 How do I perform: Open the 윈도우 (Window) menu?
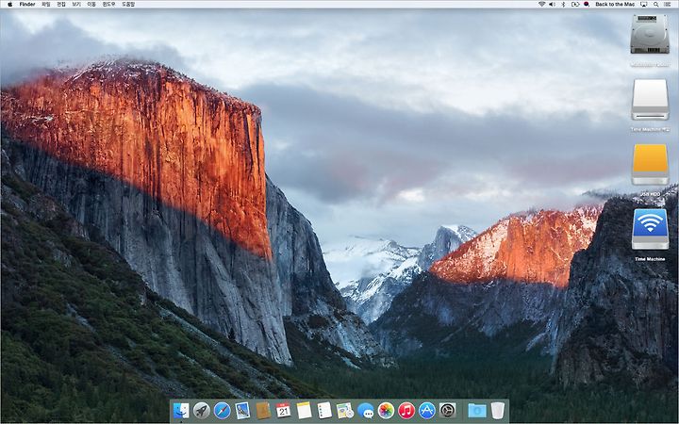click(109, 4)
